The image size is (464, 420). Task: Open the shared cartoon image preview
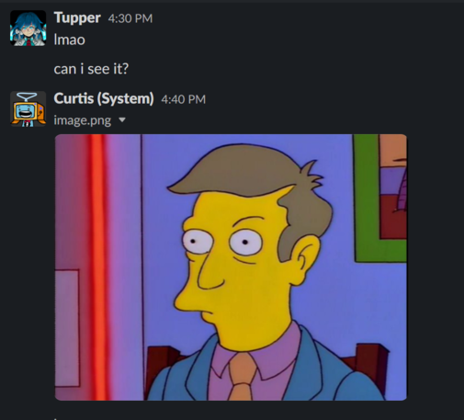pos(231,267)
